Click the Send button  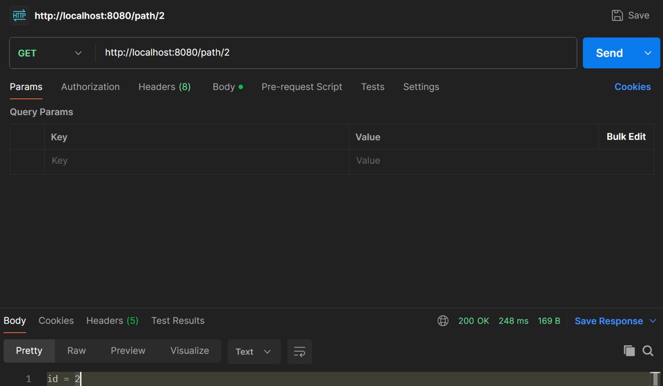click(609, 53)
